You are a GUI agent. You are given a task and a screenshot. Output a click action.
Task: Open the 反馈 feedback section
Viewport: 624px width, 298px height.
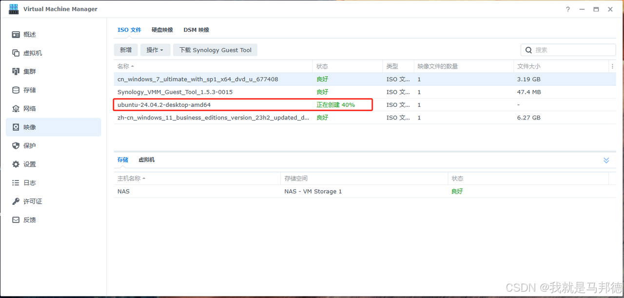pyautogui.click(x=54, y=220)
